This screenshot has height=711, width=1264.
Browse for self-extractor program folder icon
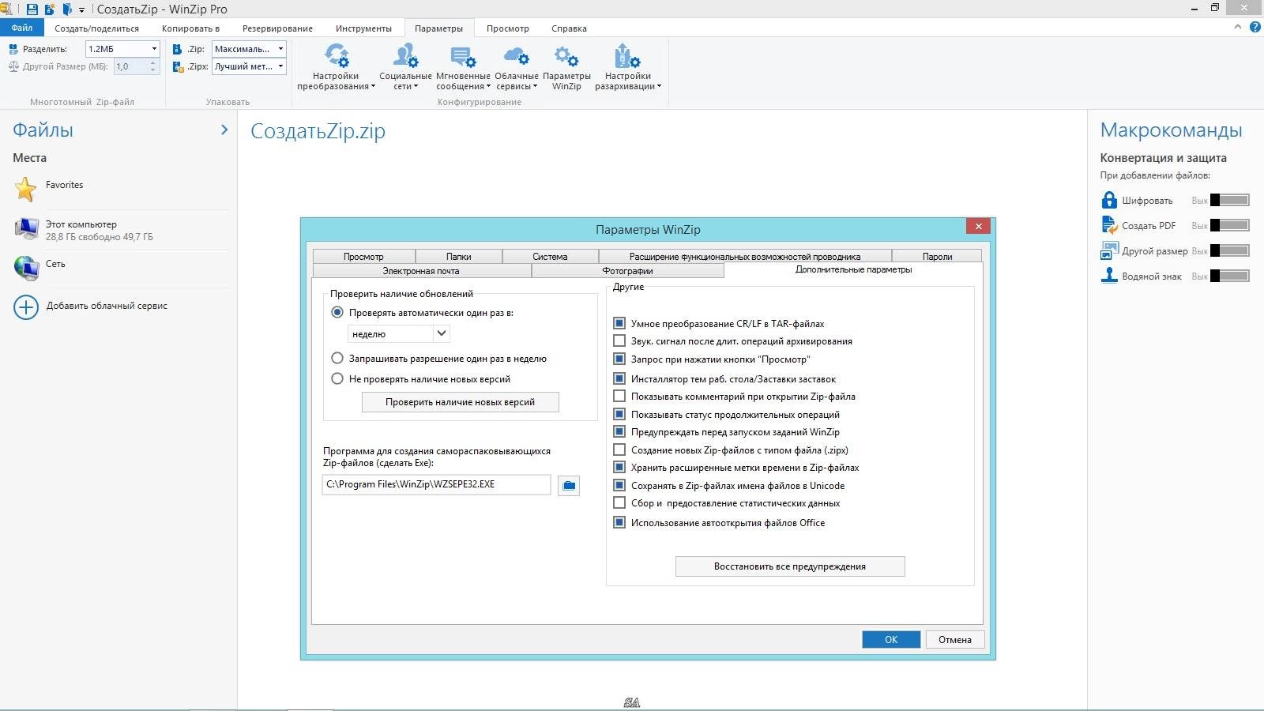click(x=569, y=485)
